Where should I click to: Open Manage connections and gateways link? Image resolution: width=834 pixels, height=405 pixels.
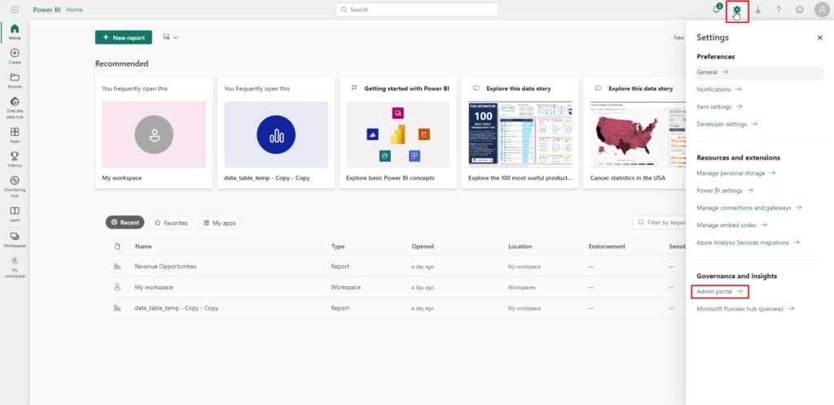tap(749, 208)
